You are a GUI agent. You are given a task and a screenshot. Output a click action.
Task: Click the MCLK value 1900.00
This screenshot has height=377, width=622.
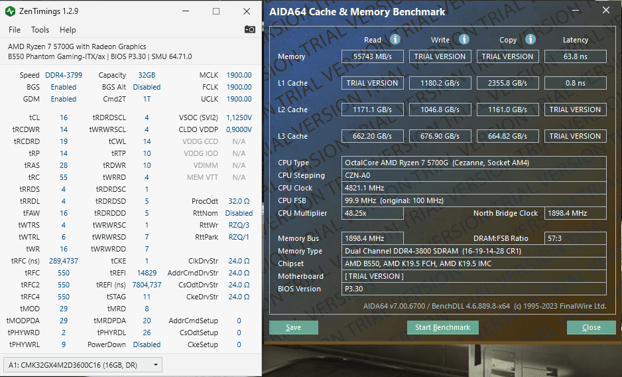[239, 75]
